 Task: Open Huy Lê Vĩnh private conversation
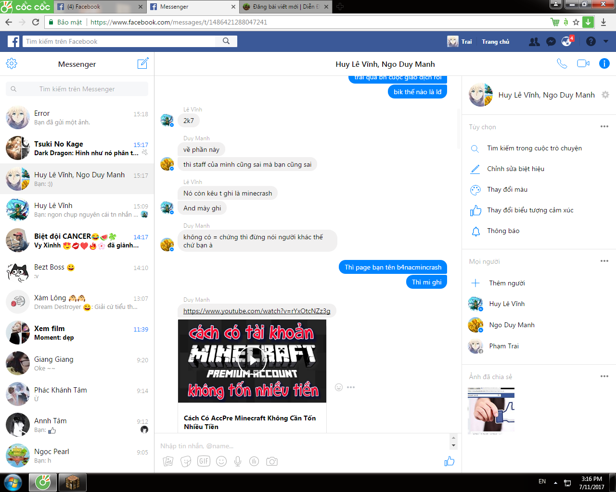pyautogui.click(x=77, y=210)
